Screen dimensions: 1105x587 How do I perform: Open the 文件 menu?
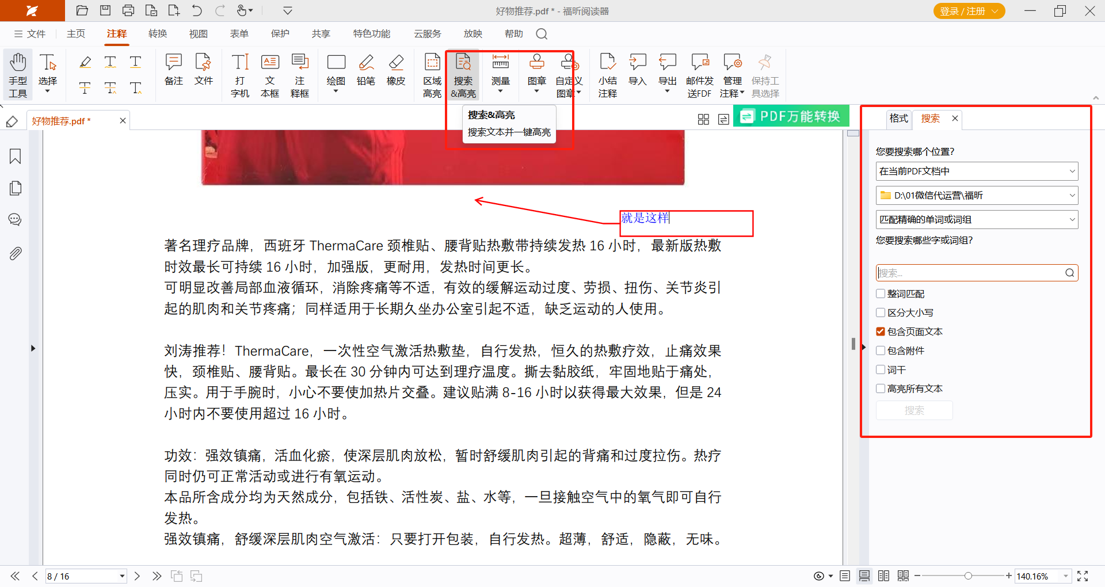[x=30, y=34]
